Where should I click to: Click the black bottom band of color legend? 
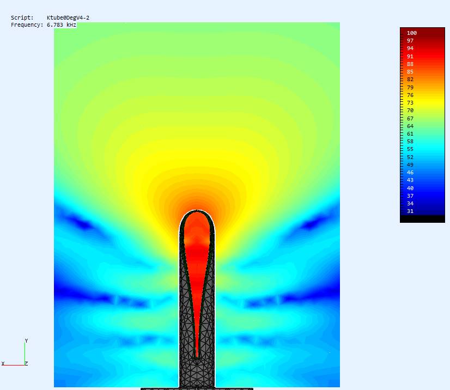tap(422, 219)
